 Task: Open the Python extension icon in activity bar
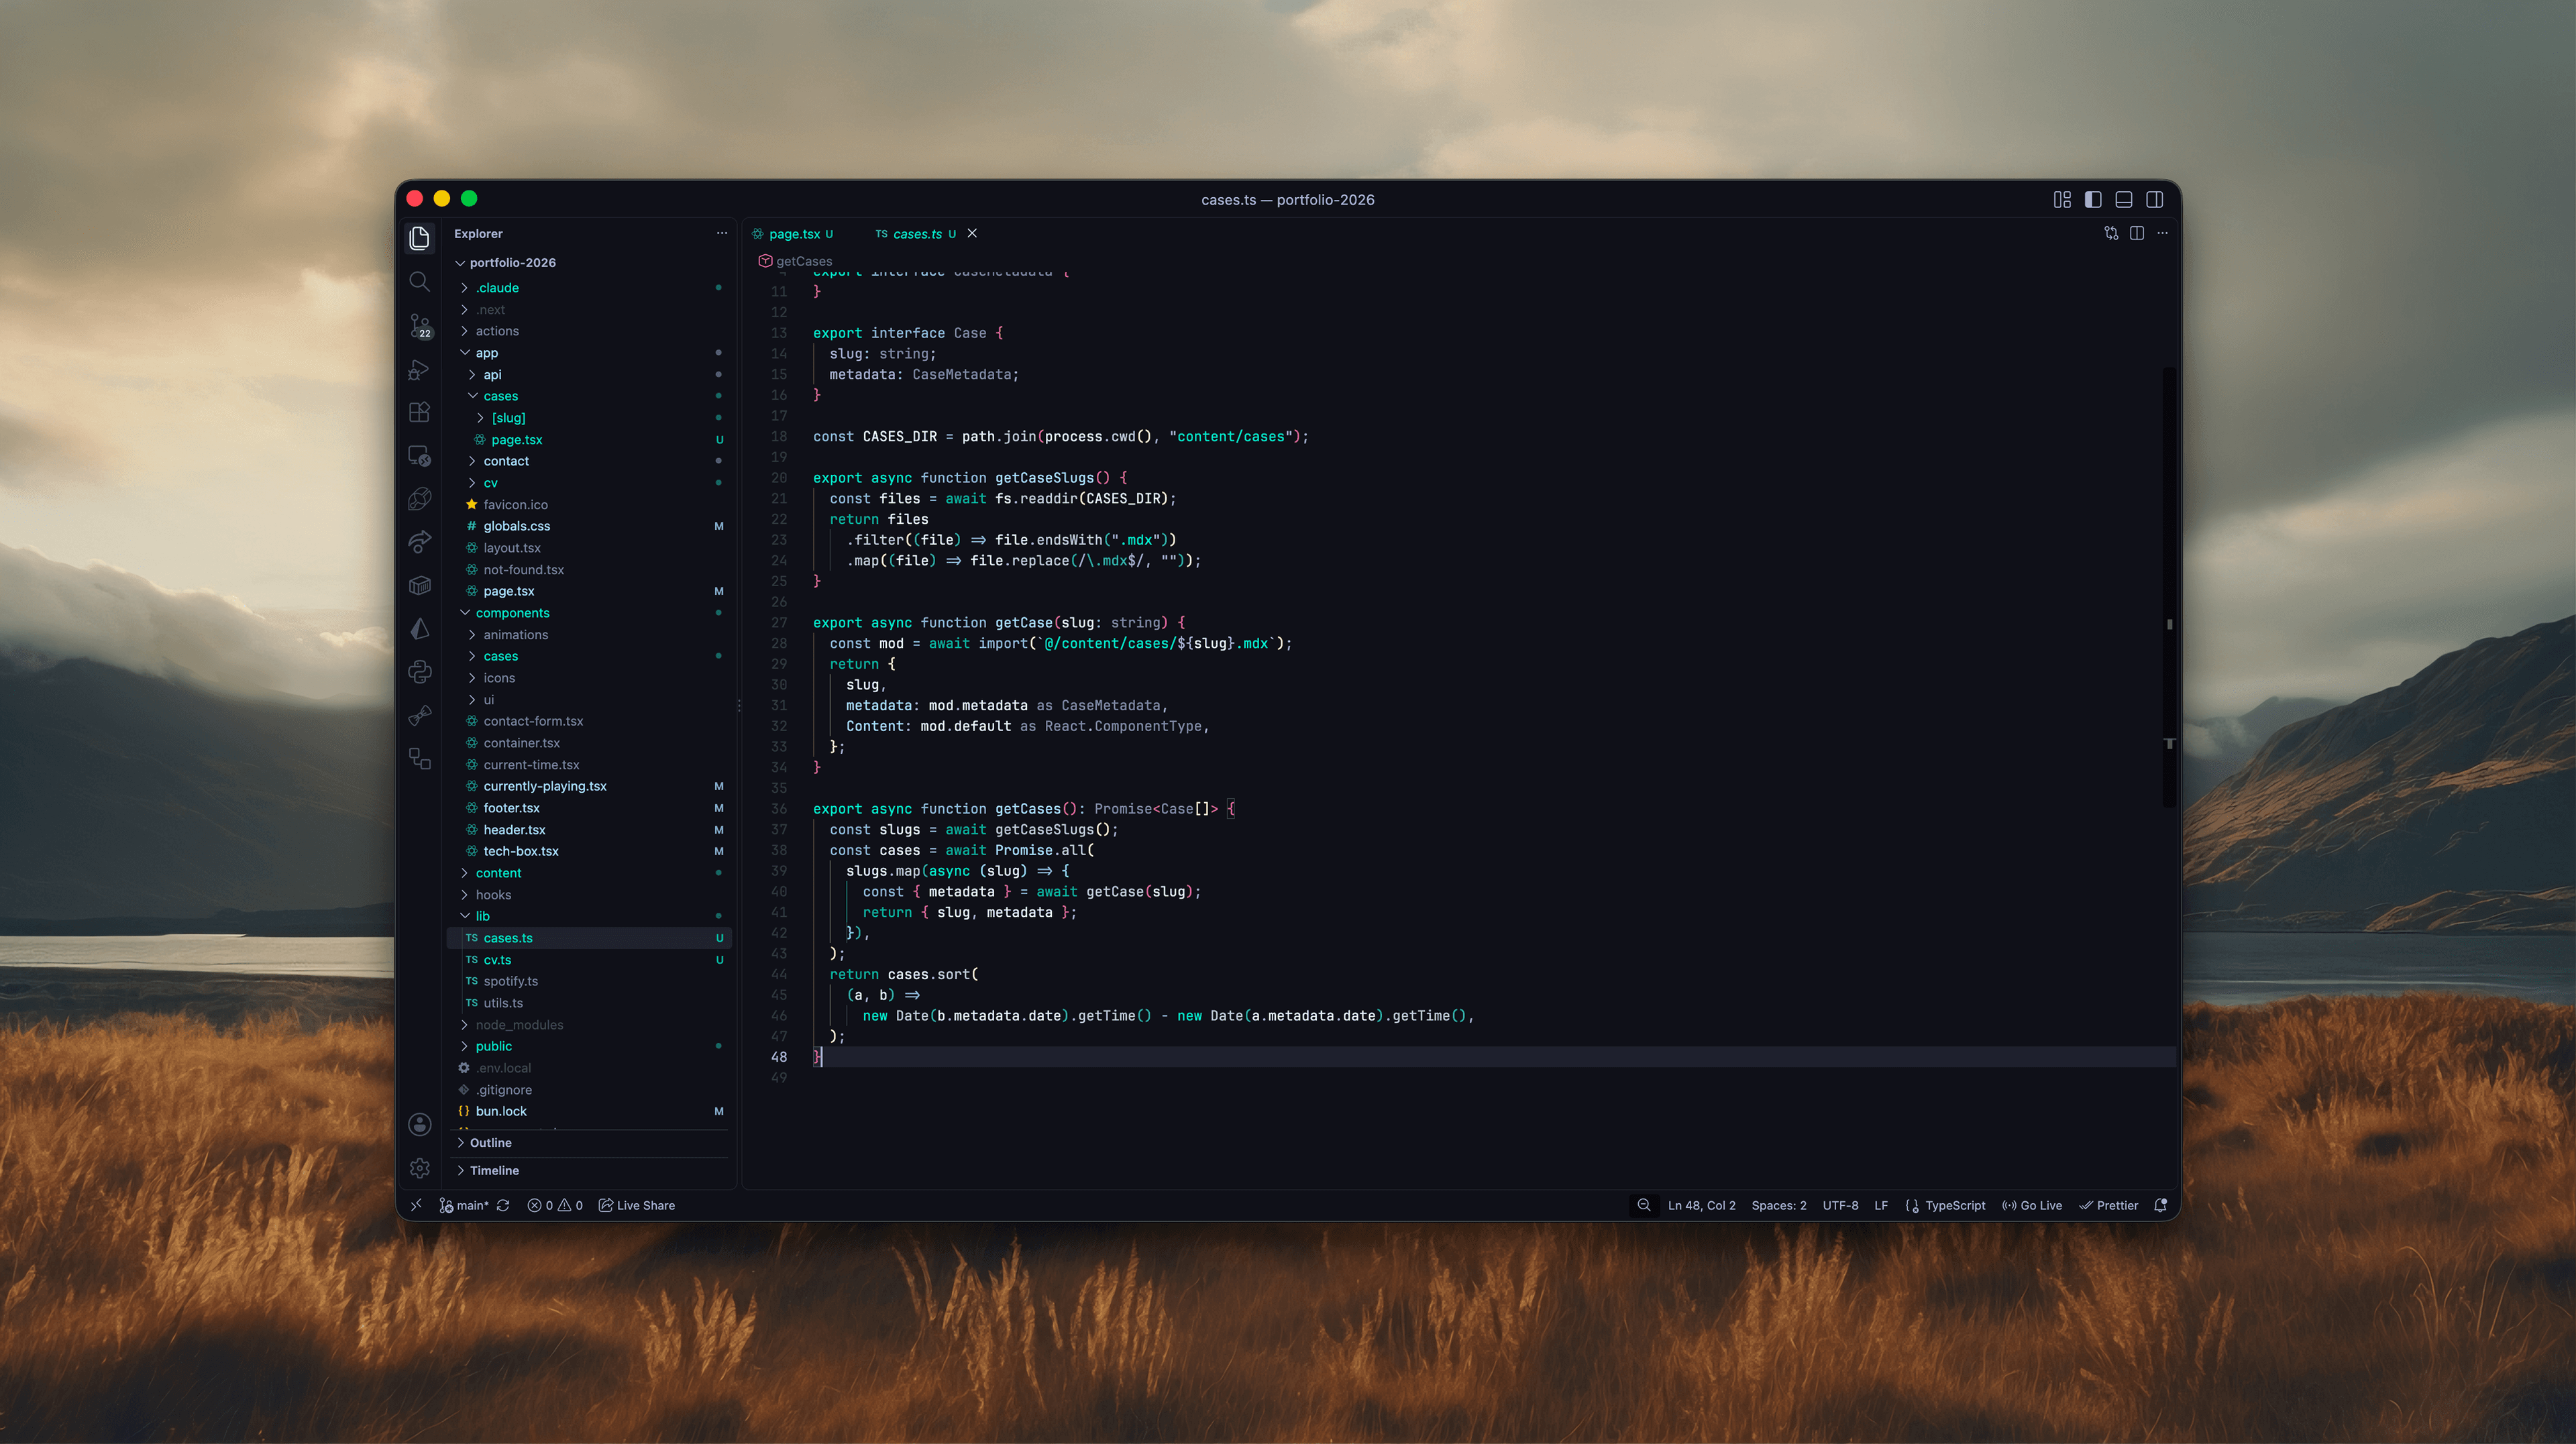(420, 672)
